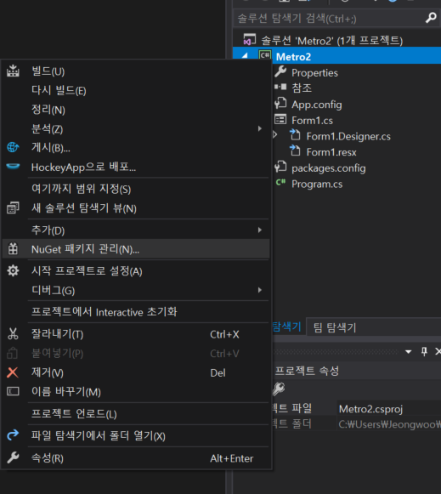Select 잘라내기(T) menu entry

[x=135, y=334]
